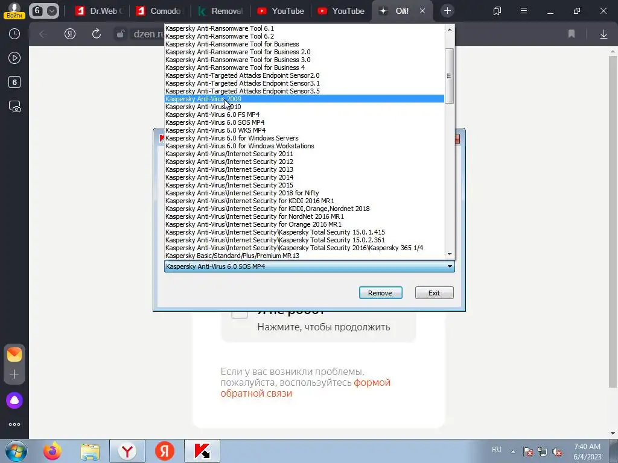Click the Remove button
Image resolution: width=618 pixels, height=463 pixels.
380,293
